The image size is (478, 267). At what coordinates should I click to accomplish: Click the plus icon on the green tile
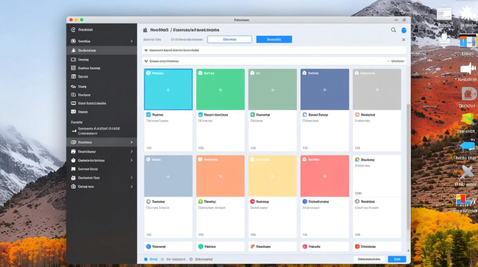coord(221,90)
